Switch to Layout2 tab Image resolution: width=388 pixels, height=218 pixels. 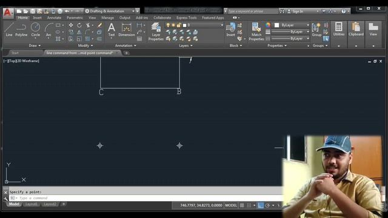pyautogui.click(x=50, y=204)
